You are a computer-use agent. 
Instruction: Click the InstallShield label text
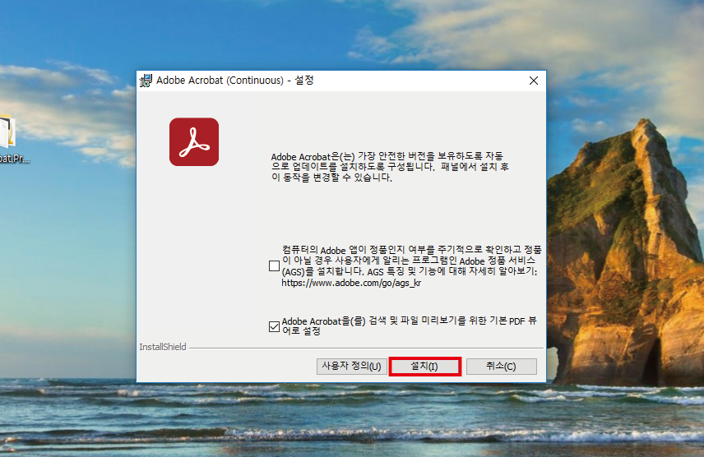coord(163,347)
